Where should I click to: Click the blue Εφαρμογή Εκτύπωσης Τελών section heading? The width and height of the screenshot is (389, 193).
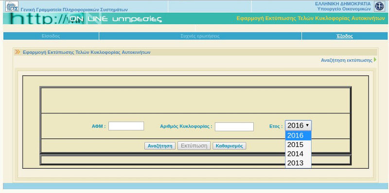[87, 52]
